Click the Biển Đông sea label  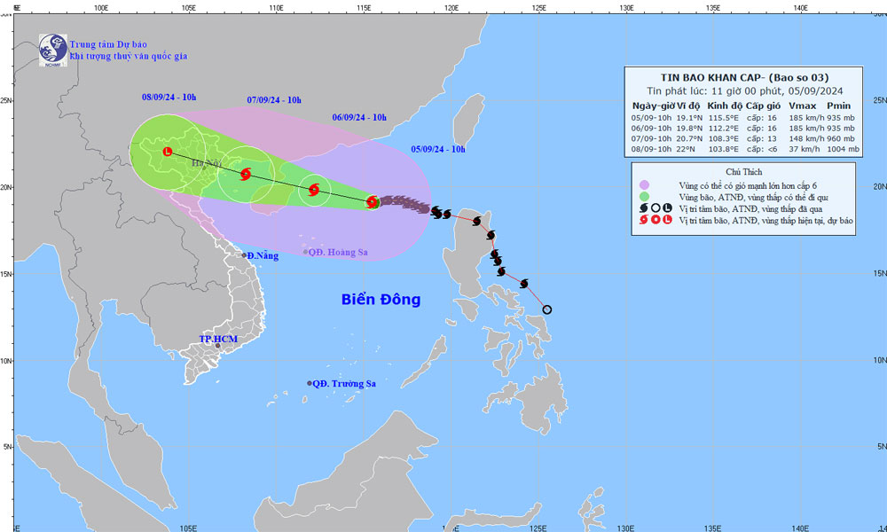pos(381,299)
